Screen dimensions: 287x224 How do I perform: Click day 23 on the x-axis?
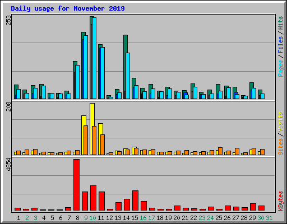202,218
